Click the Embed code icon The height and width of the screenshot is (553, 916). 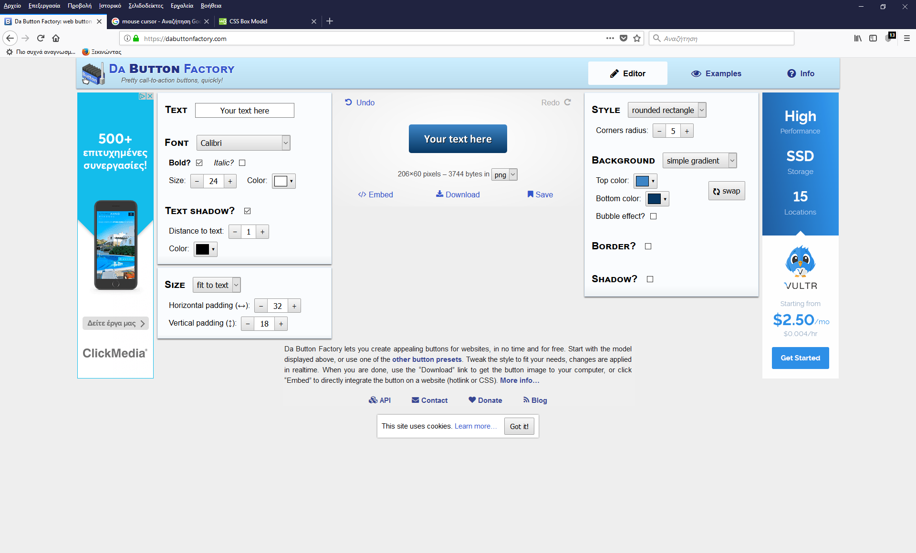click(x=362, y=195)
